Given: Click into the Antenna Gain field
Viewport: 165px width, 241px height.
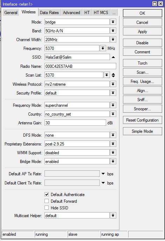Looking at the screenshot, I should click(75, 123).
